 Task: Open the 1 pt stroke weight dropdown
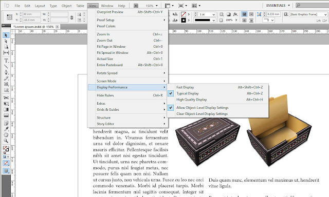click(214, 14)
